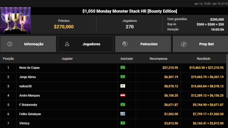Click the Uruguay flag beside Feliks Sahakyan
228x128 pixels.
click(x=123, y=114)
